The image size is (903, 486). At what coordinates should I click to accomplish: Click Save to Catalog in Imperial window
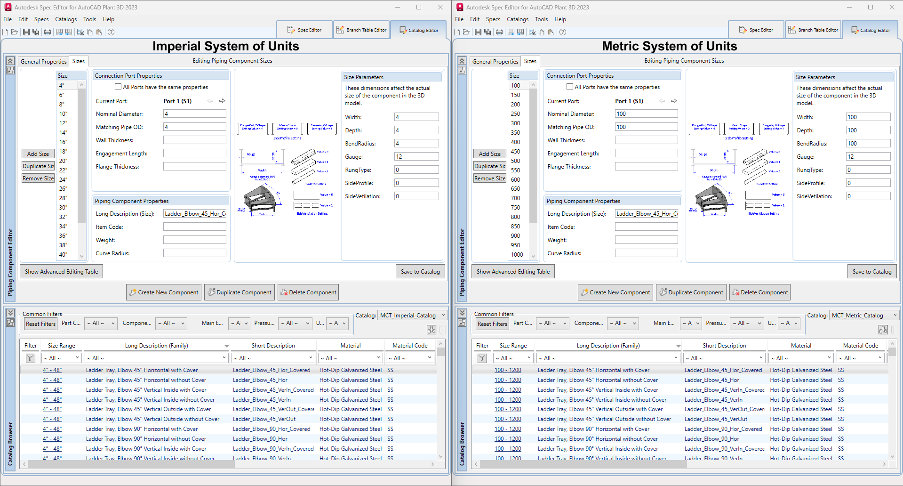pos(420,272)
